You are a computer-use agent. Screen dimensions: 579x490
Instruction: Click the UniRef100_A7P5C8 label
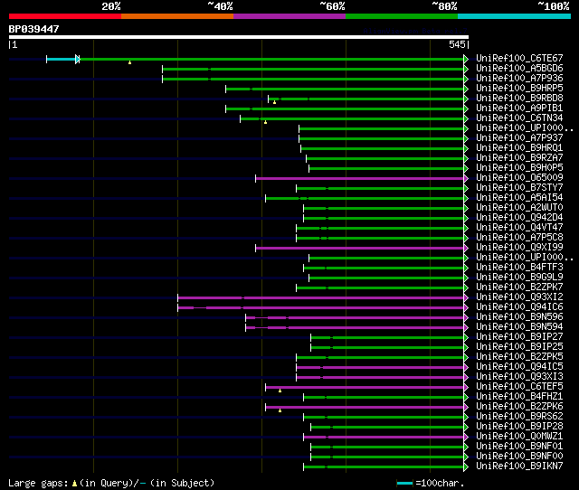519,238
